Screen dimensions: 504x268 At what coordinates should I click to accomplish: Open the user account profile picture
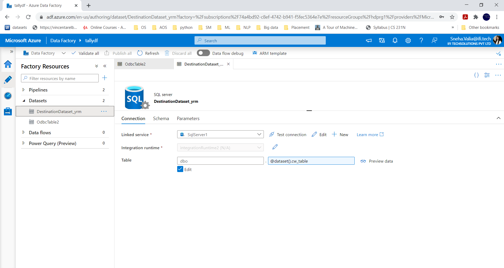coord(497,40)
